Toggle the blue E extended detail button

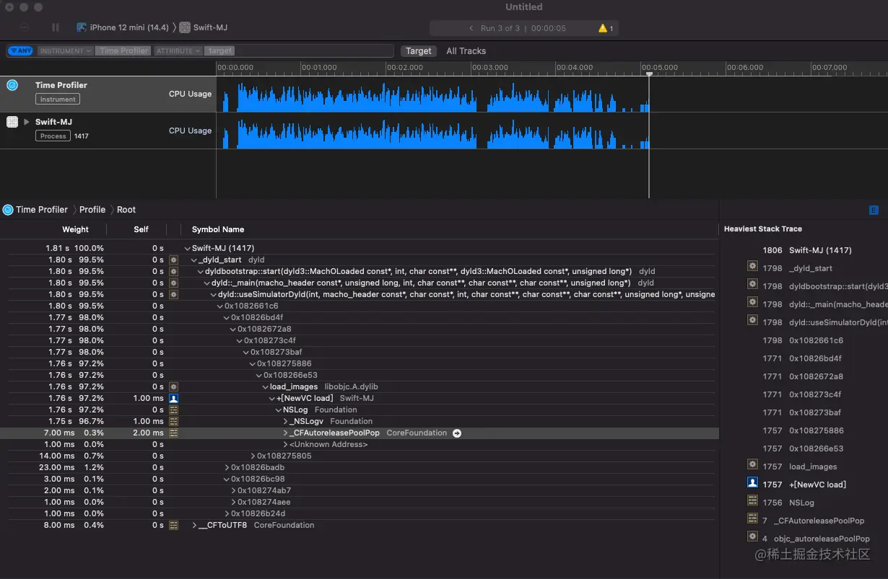(874, 210)
